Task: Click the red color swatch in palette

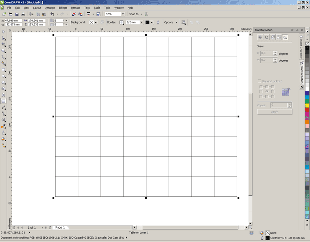Action: pos(307,110)
